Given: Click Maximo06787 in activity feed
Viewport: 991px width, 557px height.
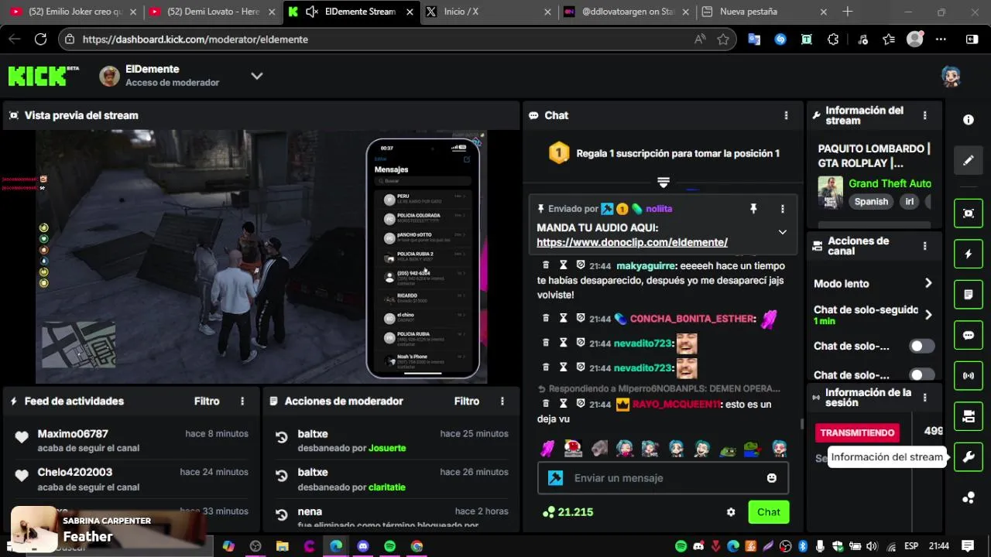Looking at the screenshot, I should [73, 434].
